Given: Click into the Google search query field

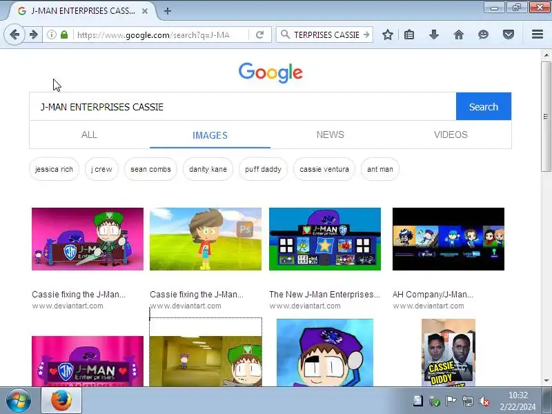Looking at the screenshot, I should pyautogui.click(x=243, y=106).
